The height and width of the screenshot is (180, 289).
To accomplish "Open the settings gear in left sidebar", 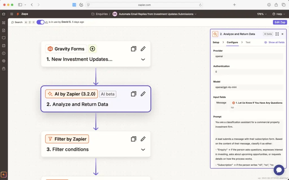I will coord(4,61).
